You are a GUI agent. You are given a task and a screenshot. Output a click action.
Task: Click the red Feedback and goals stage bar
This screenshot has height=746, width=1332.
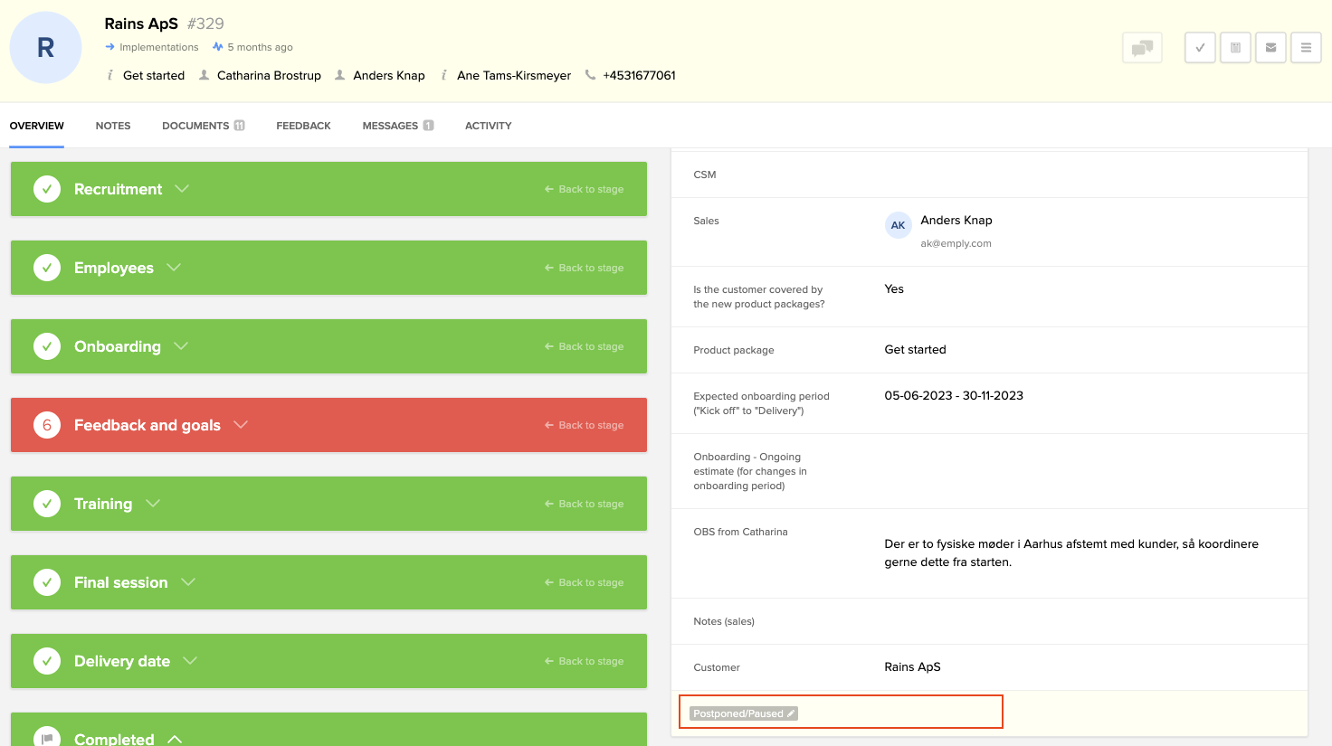(380, 425)
